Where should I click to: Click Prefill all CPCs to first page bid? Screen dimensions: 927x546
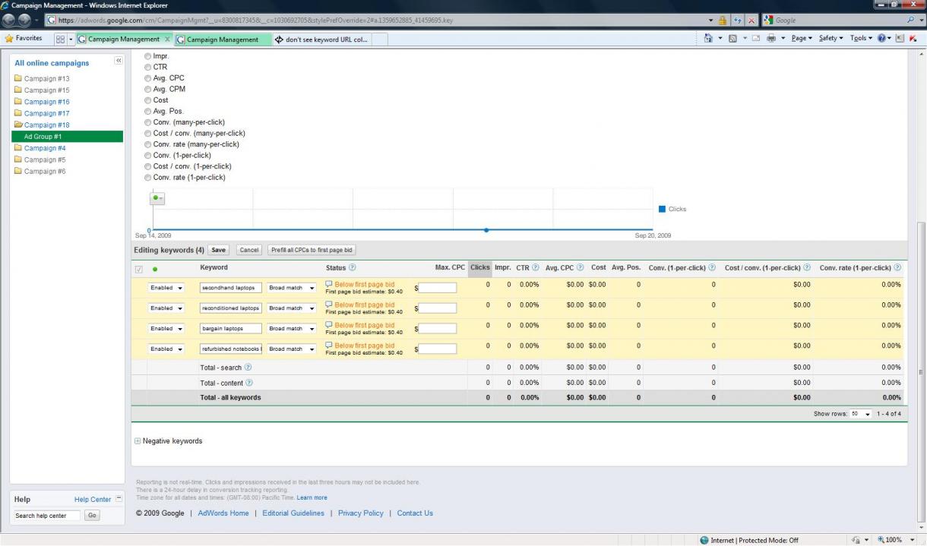(312, 250)
